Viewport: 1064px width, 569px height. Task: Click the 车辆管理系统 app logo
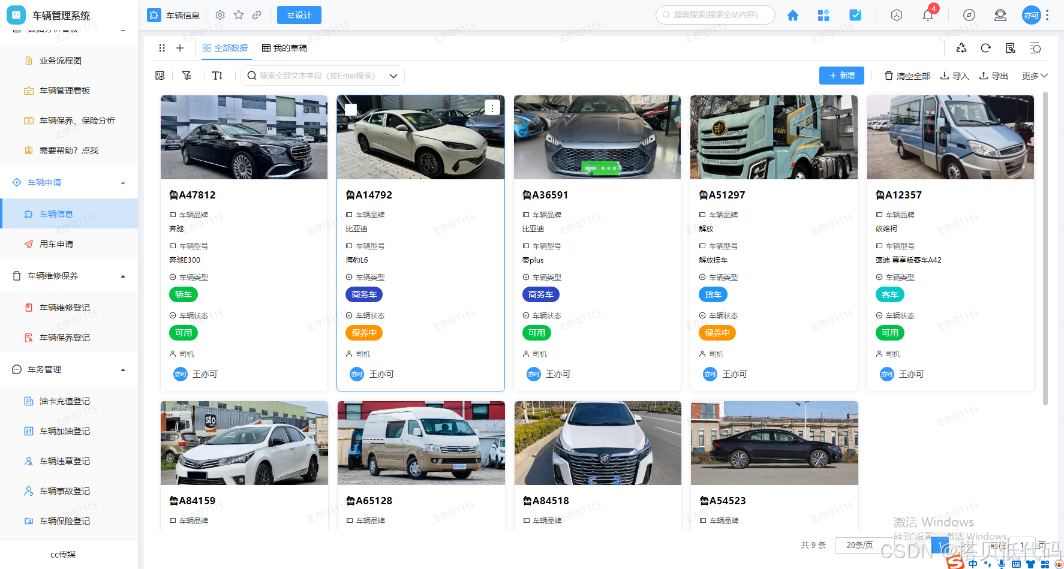(x=16, y=15)
